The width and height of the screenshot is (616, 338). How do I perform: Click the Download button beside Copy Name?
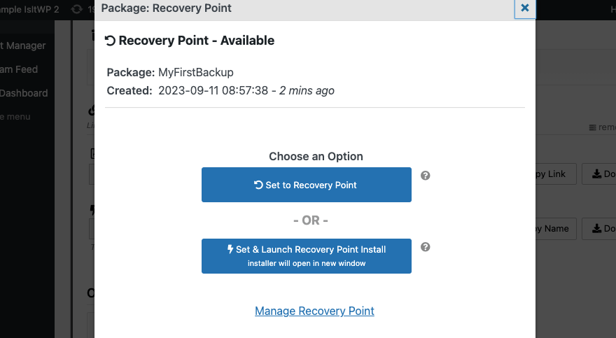(601, 228)
